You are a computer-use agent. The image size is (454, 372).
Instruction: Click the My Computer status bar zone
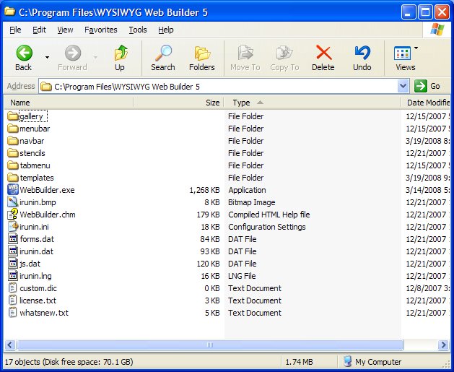click(x=372, y=362)
